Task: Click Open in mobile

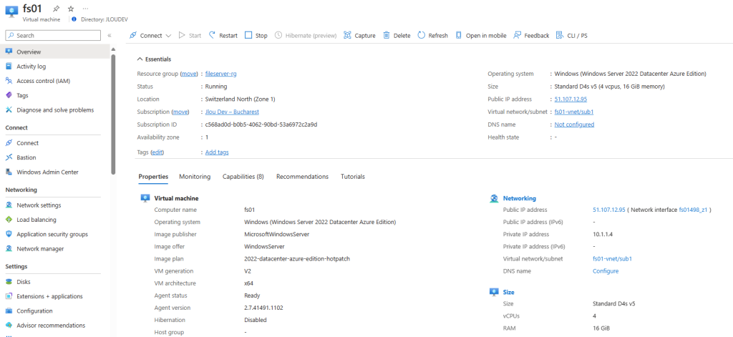Action: (x=481, y=36)
